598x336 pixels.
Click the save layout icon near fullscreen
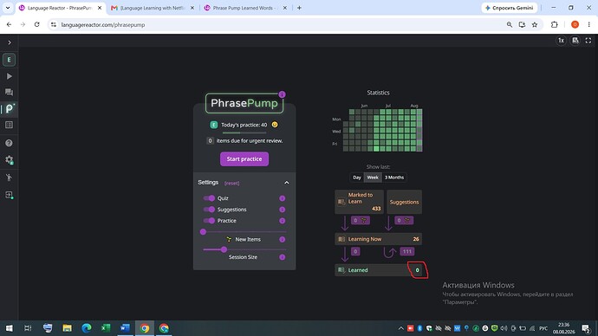[x=575, y=41]
